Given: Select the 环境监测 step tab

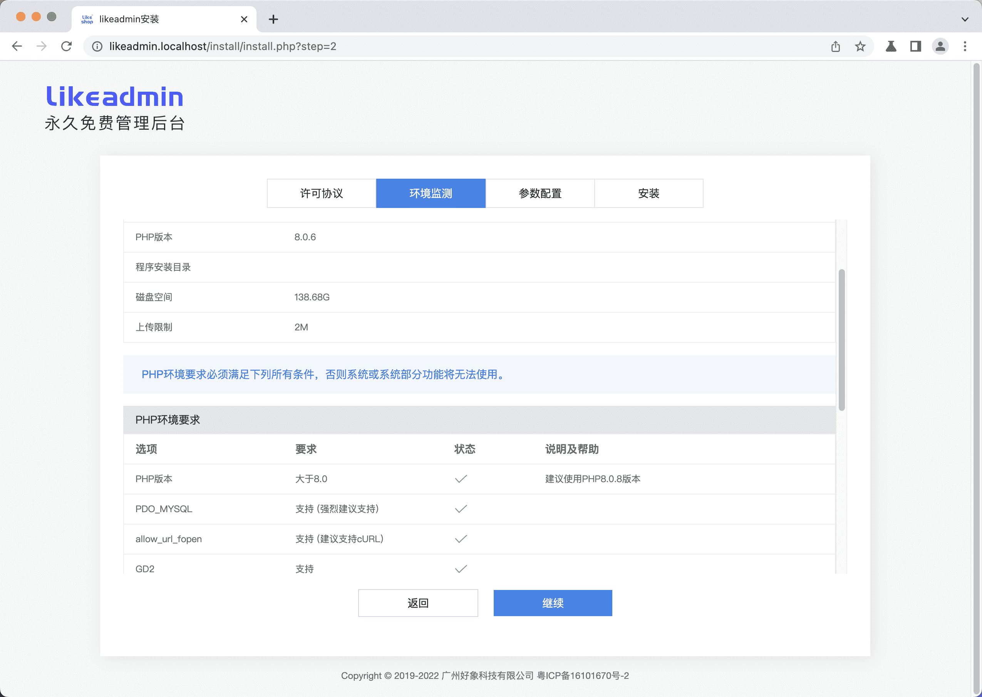Looking at the screenshot, I should point(431,193).
